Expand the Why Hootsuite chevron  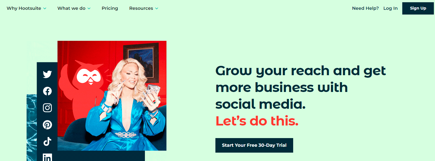pos(45,8)
